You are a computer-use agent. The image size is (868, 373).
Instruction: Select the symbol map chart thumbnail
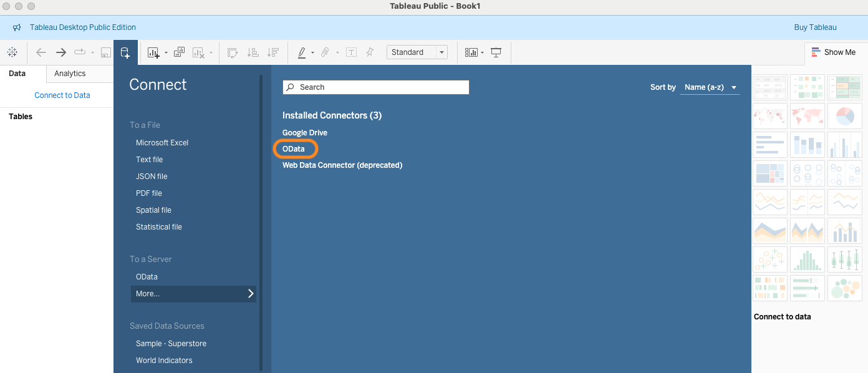point(770,116)
